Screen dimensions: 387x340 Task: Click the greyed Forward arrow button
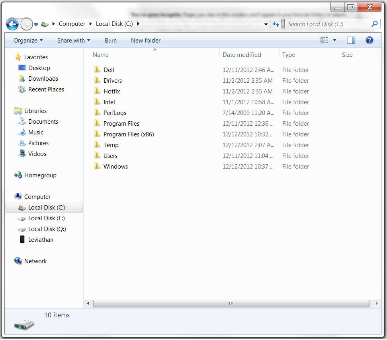click(26, 24)
